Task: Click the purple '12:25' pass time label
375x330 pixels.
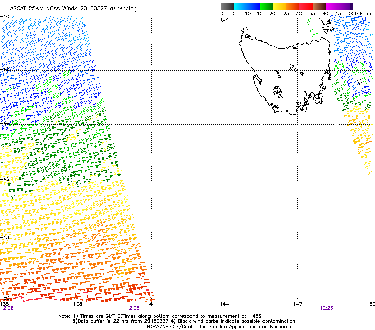Action: point(133,308)
